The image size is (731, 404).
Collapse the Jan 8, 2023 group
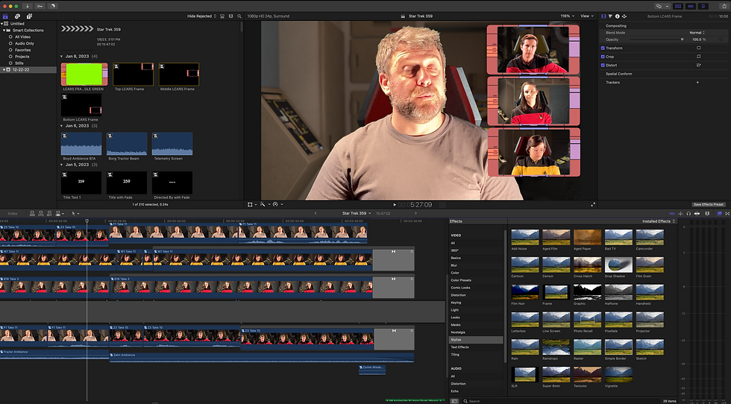click(61, 57)
